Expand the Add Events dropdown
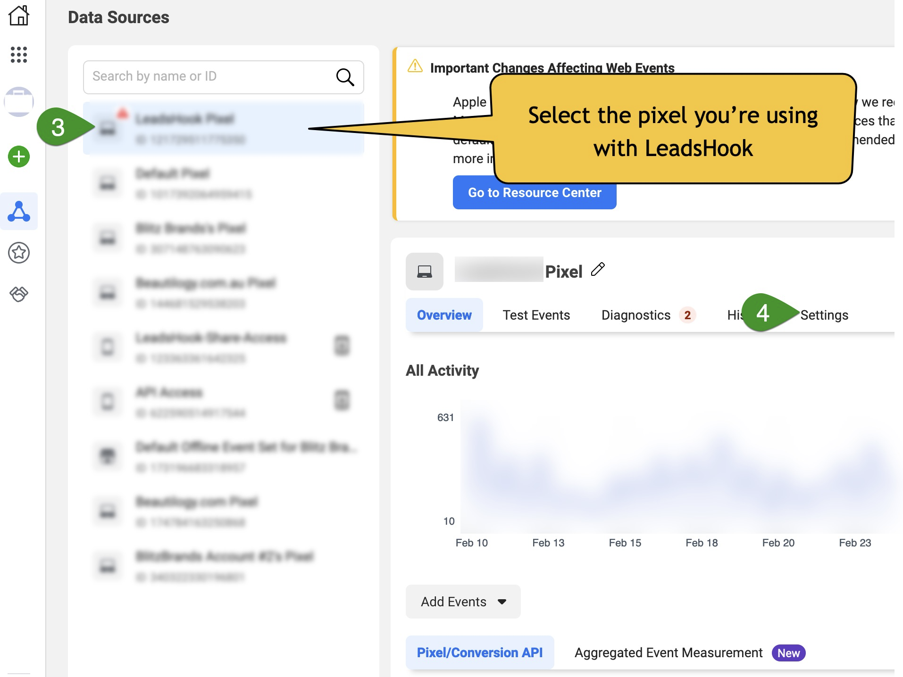 pos(463,602)
